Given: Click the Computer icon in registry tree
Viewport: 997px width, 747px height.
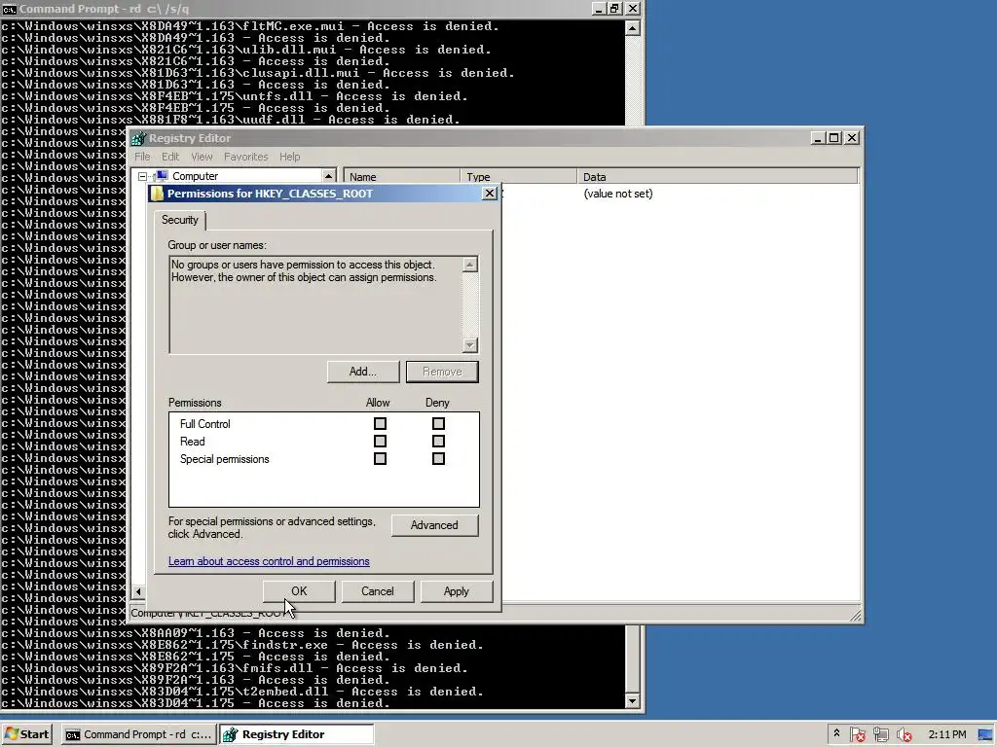Looking at the screenshot, I should tap(163, 176).
